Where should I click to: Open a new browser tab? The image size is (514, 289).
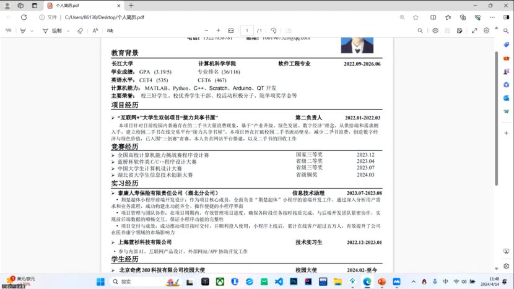tap(131, 5)
